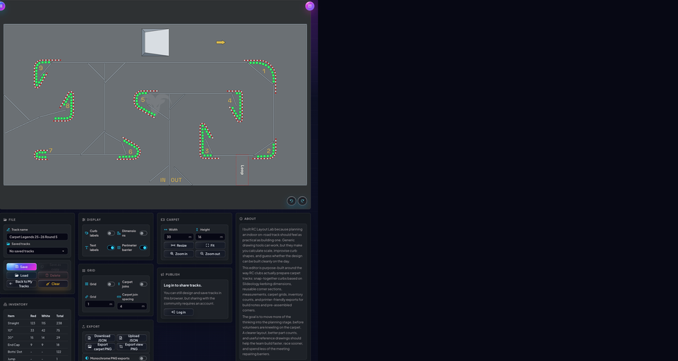Image resolution: width=678 pixels, height=361 pixels.
Task: Enable the Grid display switch
Action: 111,284
